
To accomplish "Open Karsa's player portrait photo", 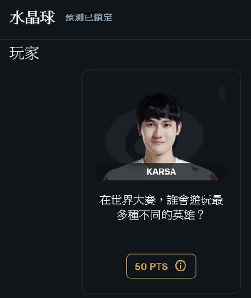I will [161, 133].
